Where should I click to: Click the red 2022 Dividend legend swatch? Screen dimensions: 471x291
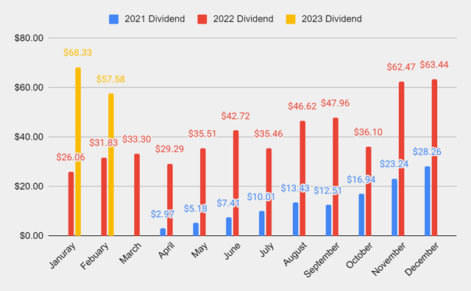pyautogui.click(x=202, y=19)
